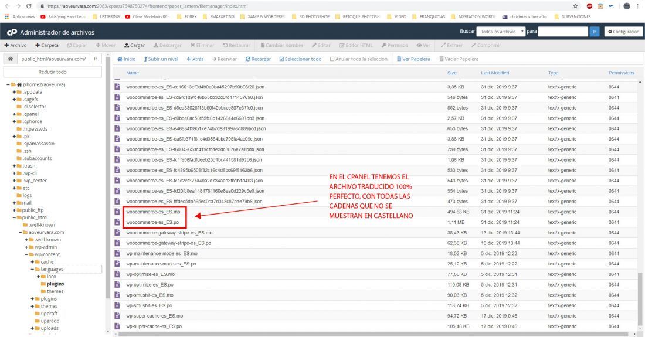645x337 pixels.
Task: Click Editar toolbar item
Action: [x=321, y=45]
